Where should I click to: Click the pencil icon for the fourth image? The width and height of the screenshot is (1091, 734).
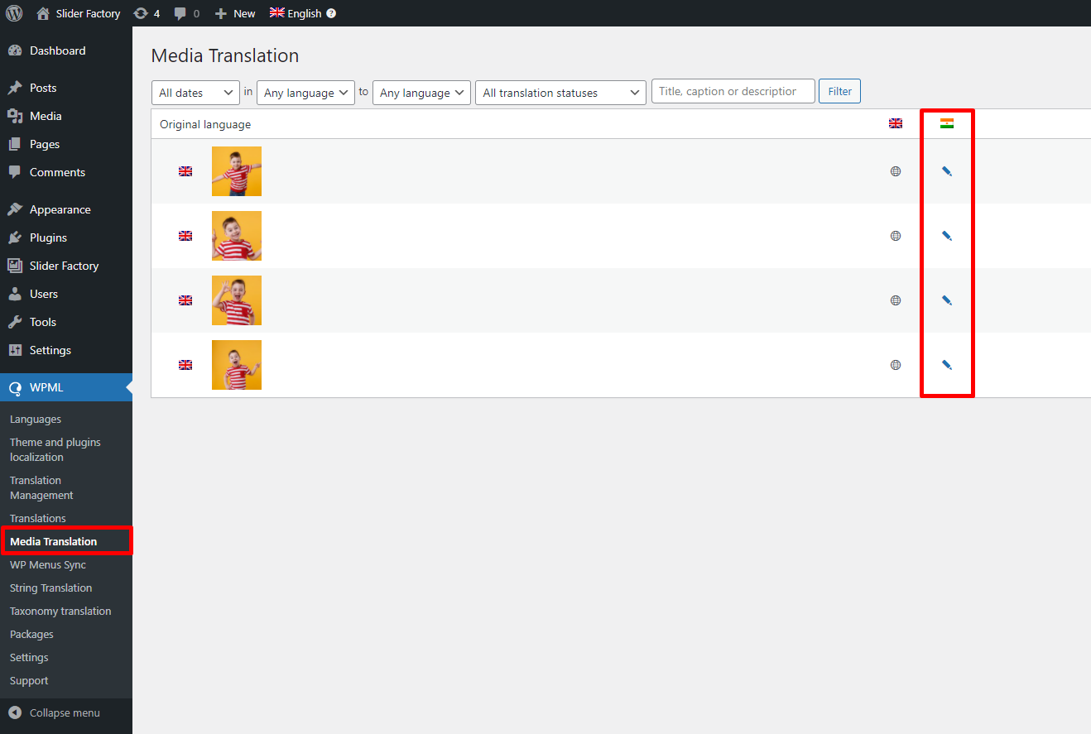pyautogui.click(x=947, y=365)
